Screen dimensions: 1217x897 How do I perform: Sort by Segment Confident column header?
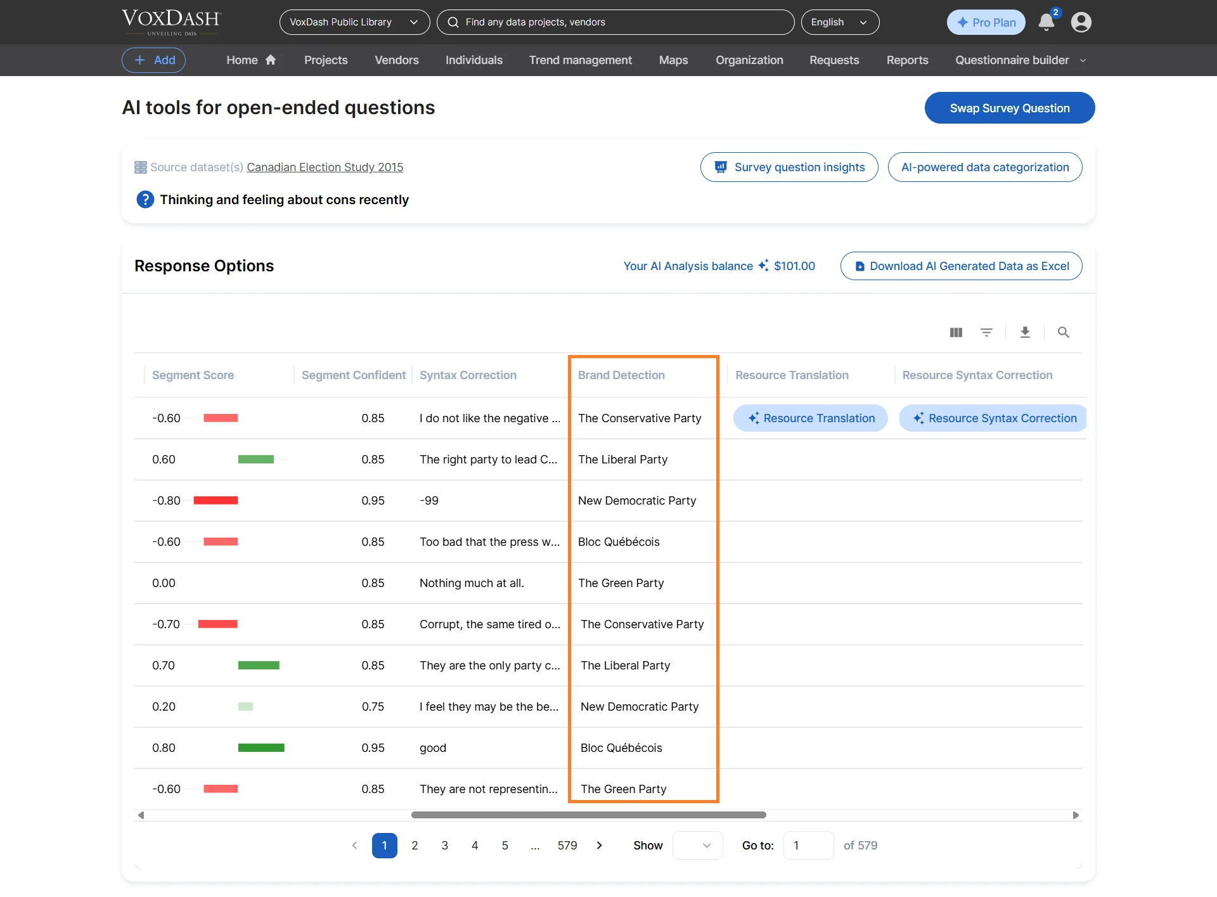click(353, 375)
